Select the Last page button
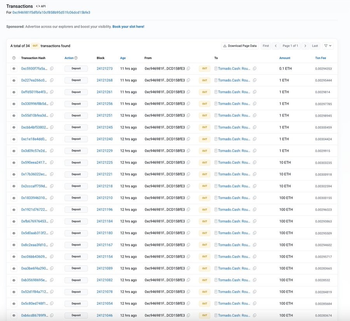The width and height of the screenshot is (350, 321). (315, 46)
